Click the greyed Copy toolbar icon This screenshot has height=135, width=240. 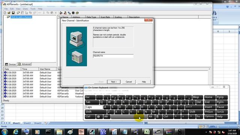pyautogui.click(x=48, y=13)
